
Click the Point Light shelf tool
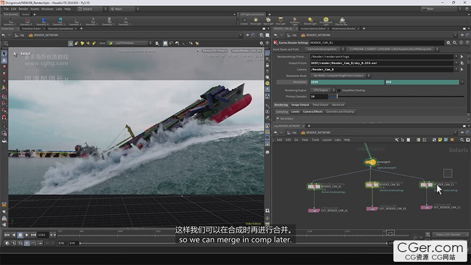256,20
